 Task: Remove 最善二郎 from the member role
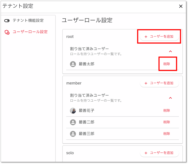[167, 122]
